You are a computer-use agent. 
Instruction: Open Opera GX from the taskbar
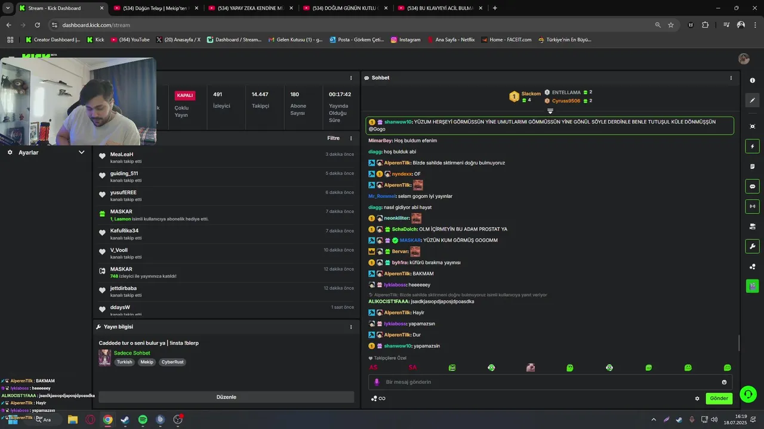(90, 419)
